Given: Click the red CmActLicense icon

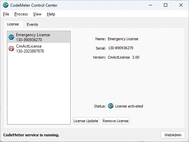Looking at the screenshot, I should 11,49.
